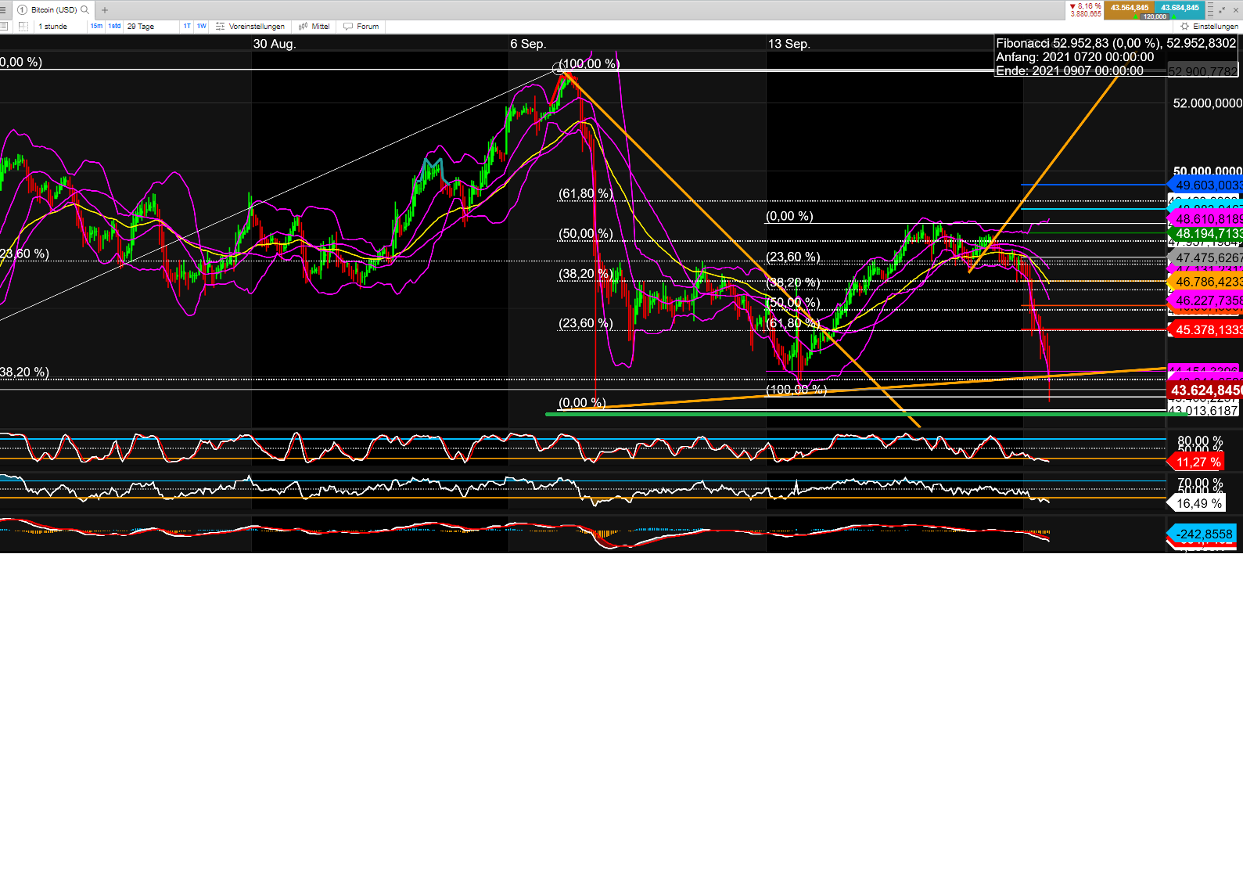The image size is (1243, 885).
Task: Select the 1W range toggle
Action: pos(202,27)
